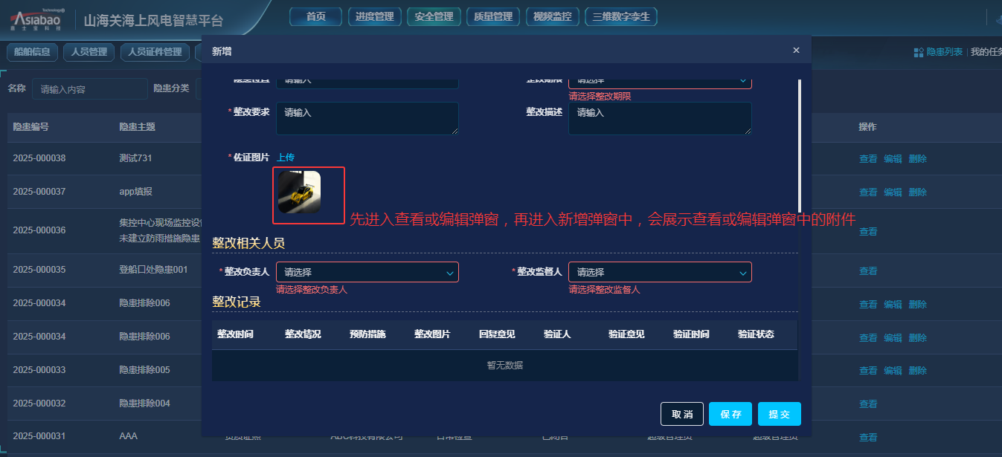
Task: Open the uploaded yellow car image thumbnail
Action: pos(299,192)
